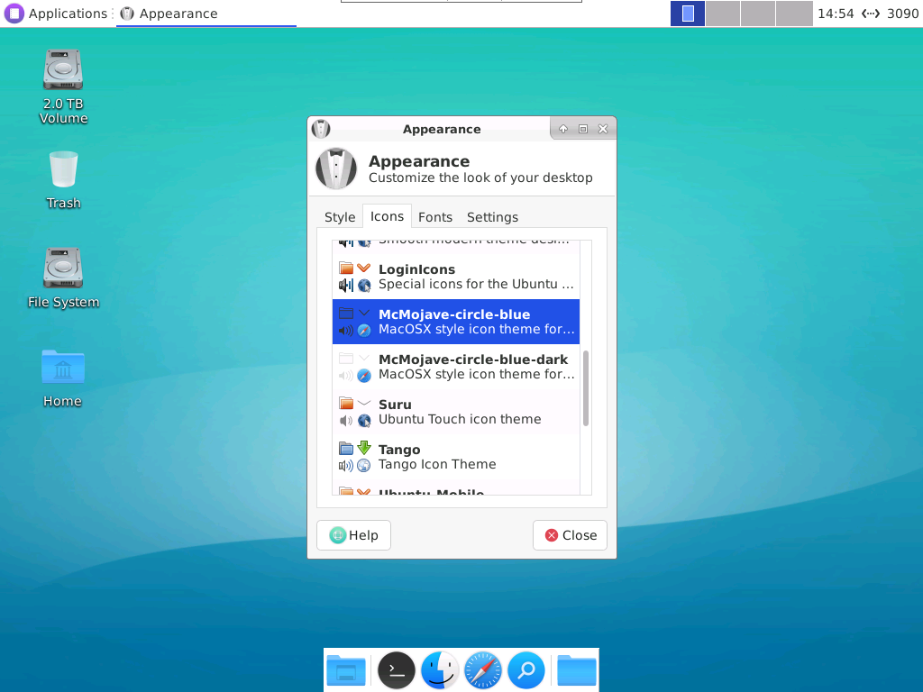Switch to the Style tab
This screenshot has width=923, height=692.
(x=340, y=217)
